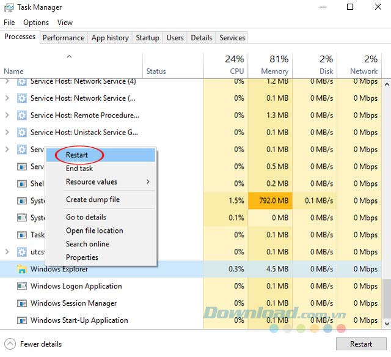Switch to the Users tab
The width and height of the screenshot is (391, 357).
(175, 38)
